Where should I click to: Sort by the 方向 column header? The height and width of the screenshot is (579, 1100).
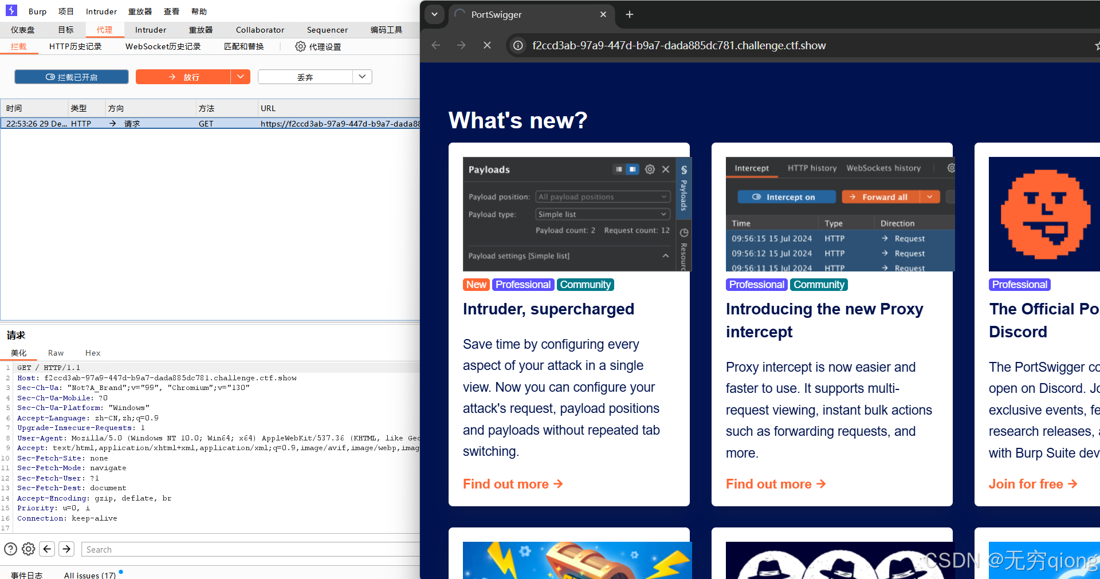point(151,108)
